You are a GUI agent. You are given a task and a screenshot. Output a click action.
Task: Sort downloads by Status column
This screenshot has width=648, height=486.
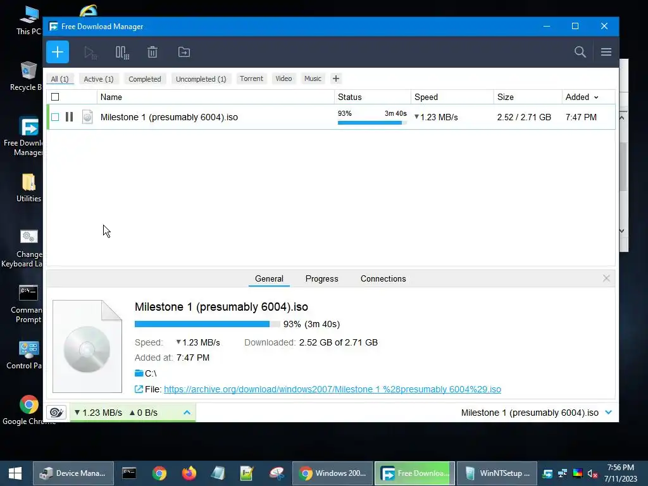point(372,97)
